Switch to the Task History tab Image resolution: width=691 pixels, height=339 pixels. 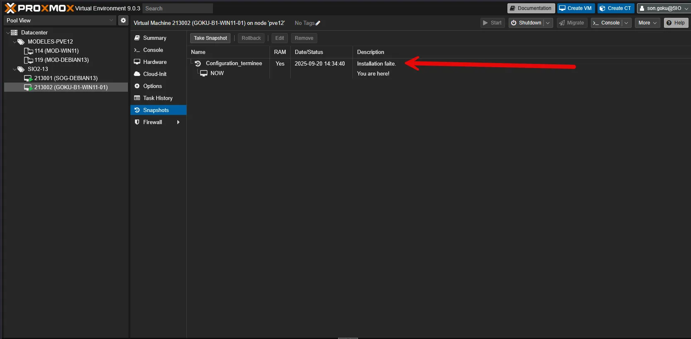pyautogui.click(x=157, y=98)
